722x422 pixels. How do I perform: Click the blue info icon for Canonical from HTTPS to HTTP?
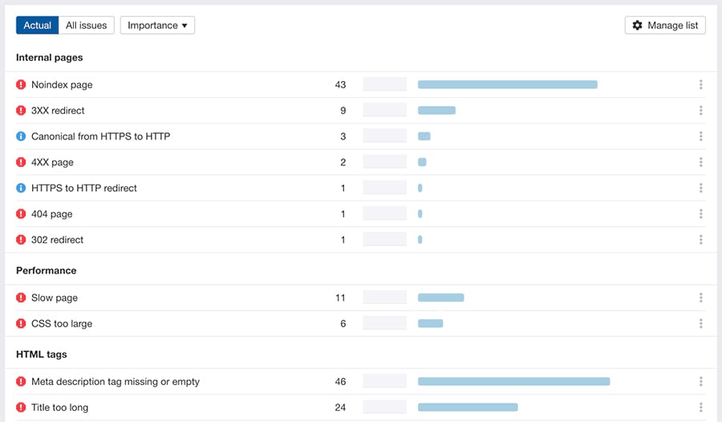point(21,136)
